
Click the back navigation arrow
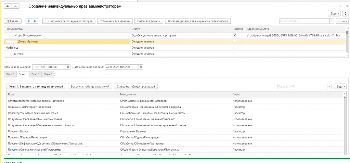point(8,7)
